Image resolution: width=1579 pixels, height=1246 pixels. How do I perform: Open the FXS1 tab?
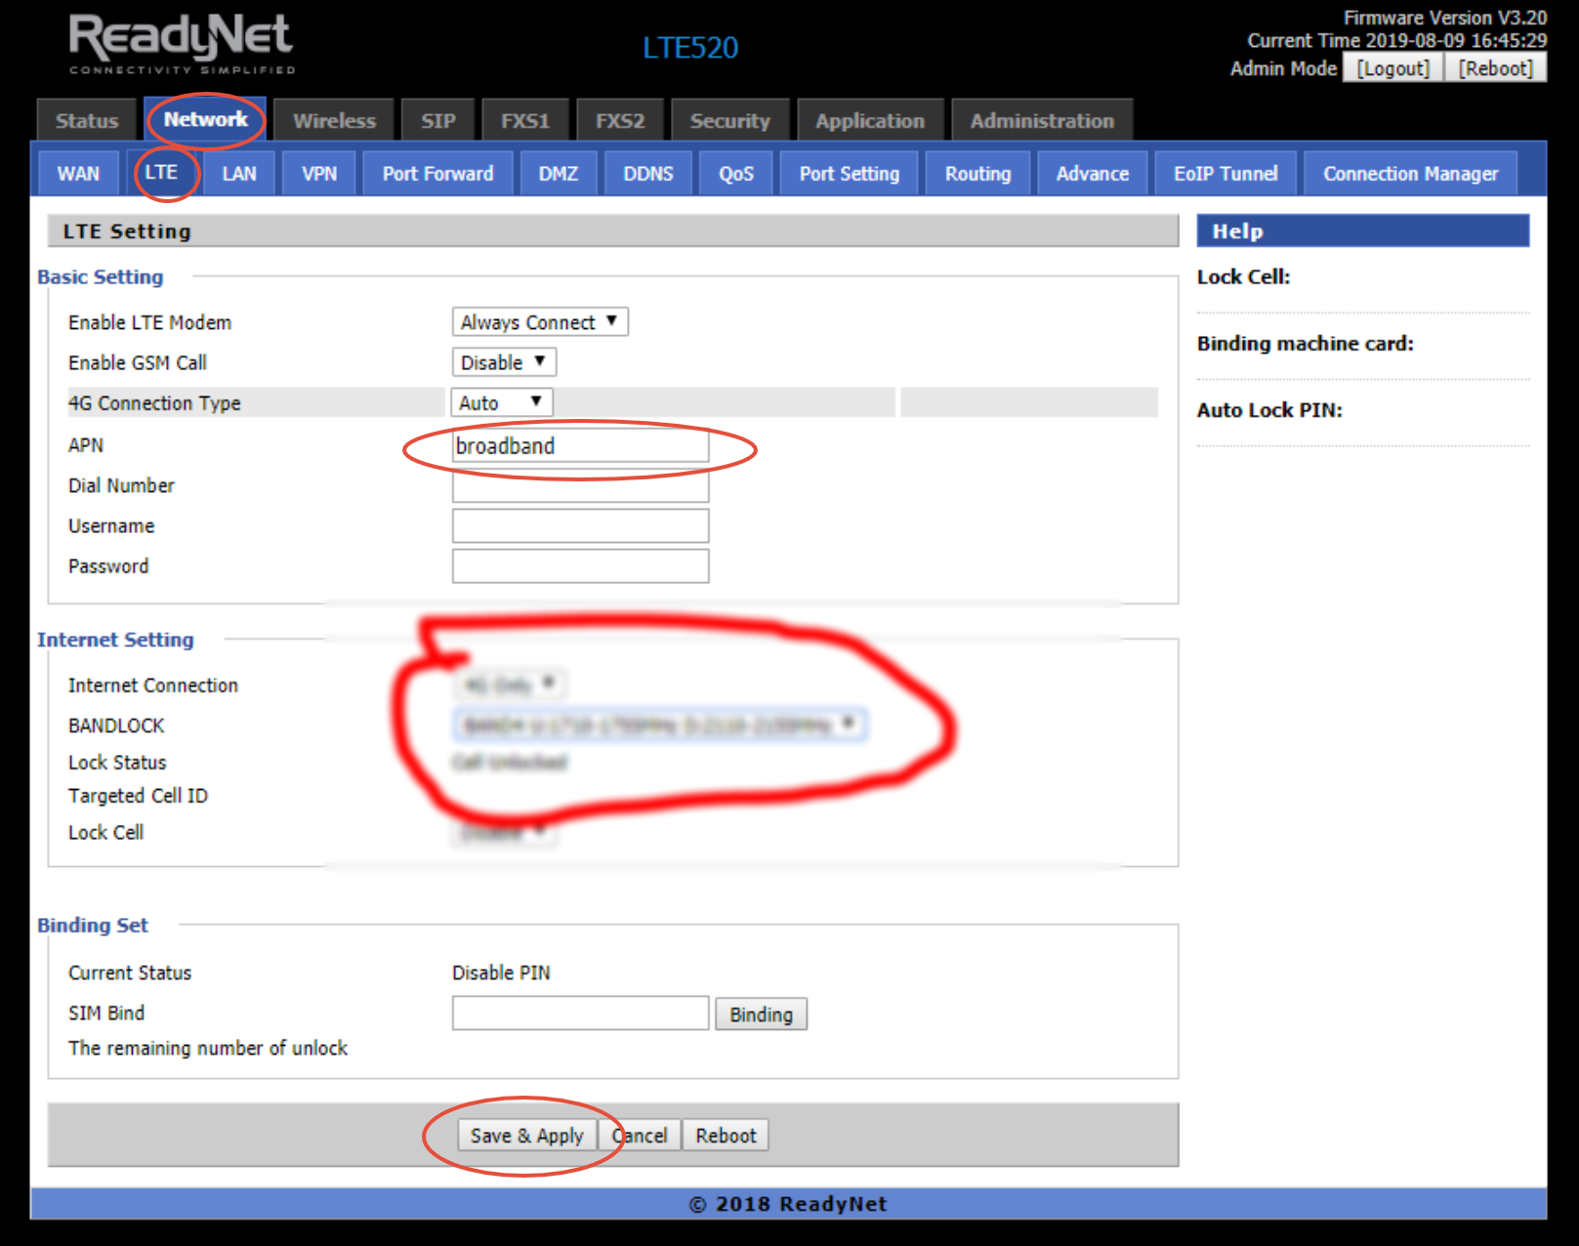525,121
